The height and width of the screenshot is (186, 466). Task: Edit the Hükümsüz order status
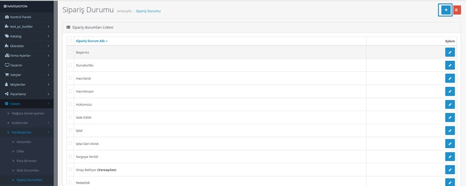(450, 104)
